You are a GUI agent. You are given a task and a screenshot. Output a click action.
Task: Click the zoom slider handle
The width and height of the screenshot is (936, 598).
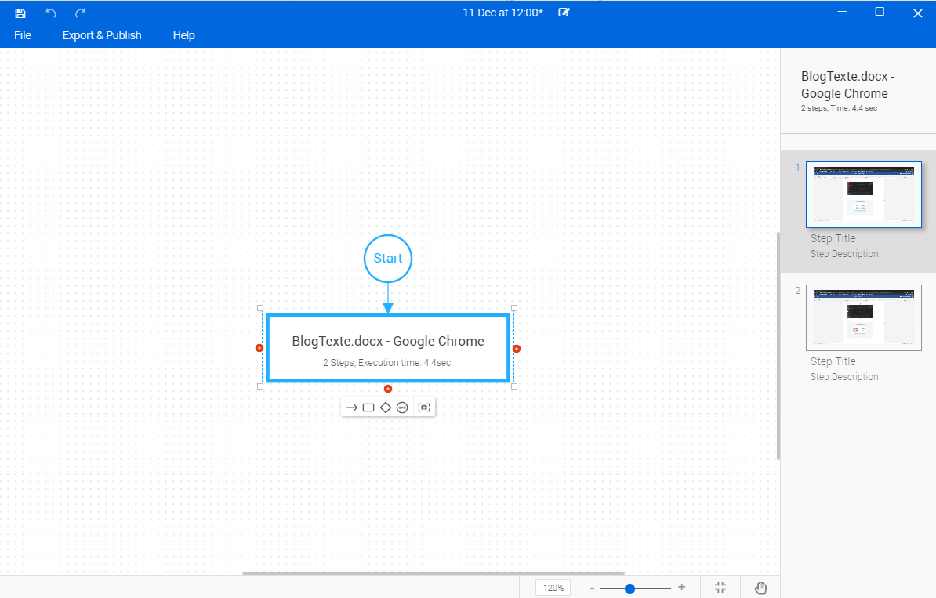[x=629, y=589]
